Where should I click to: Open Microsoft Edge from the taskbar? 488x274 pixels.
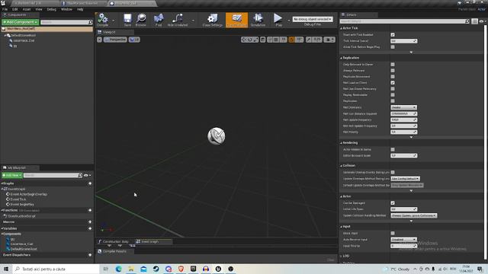pos(119,269)
